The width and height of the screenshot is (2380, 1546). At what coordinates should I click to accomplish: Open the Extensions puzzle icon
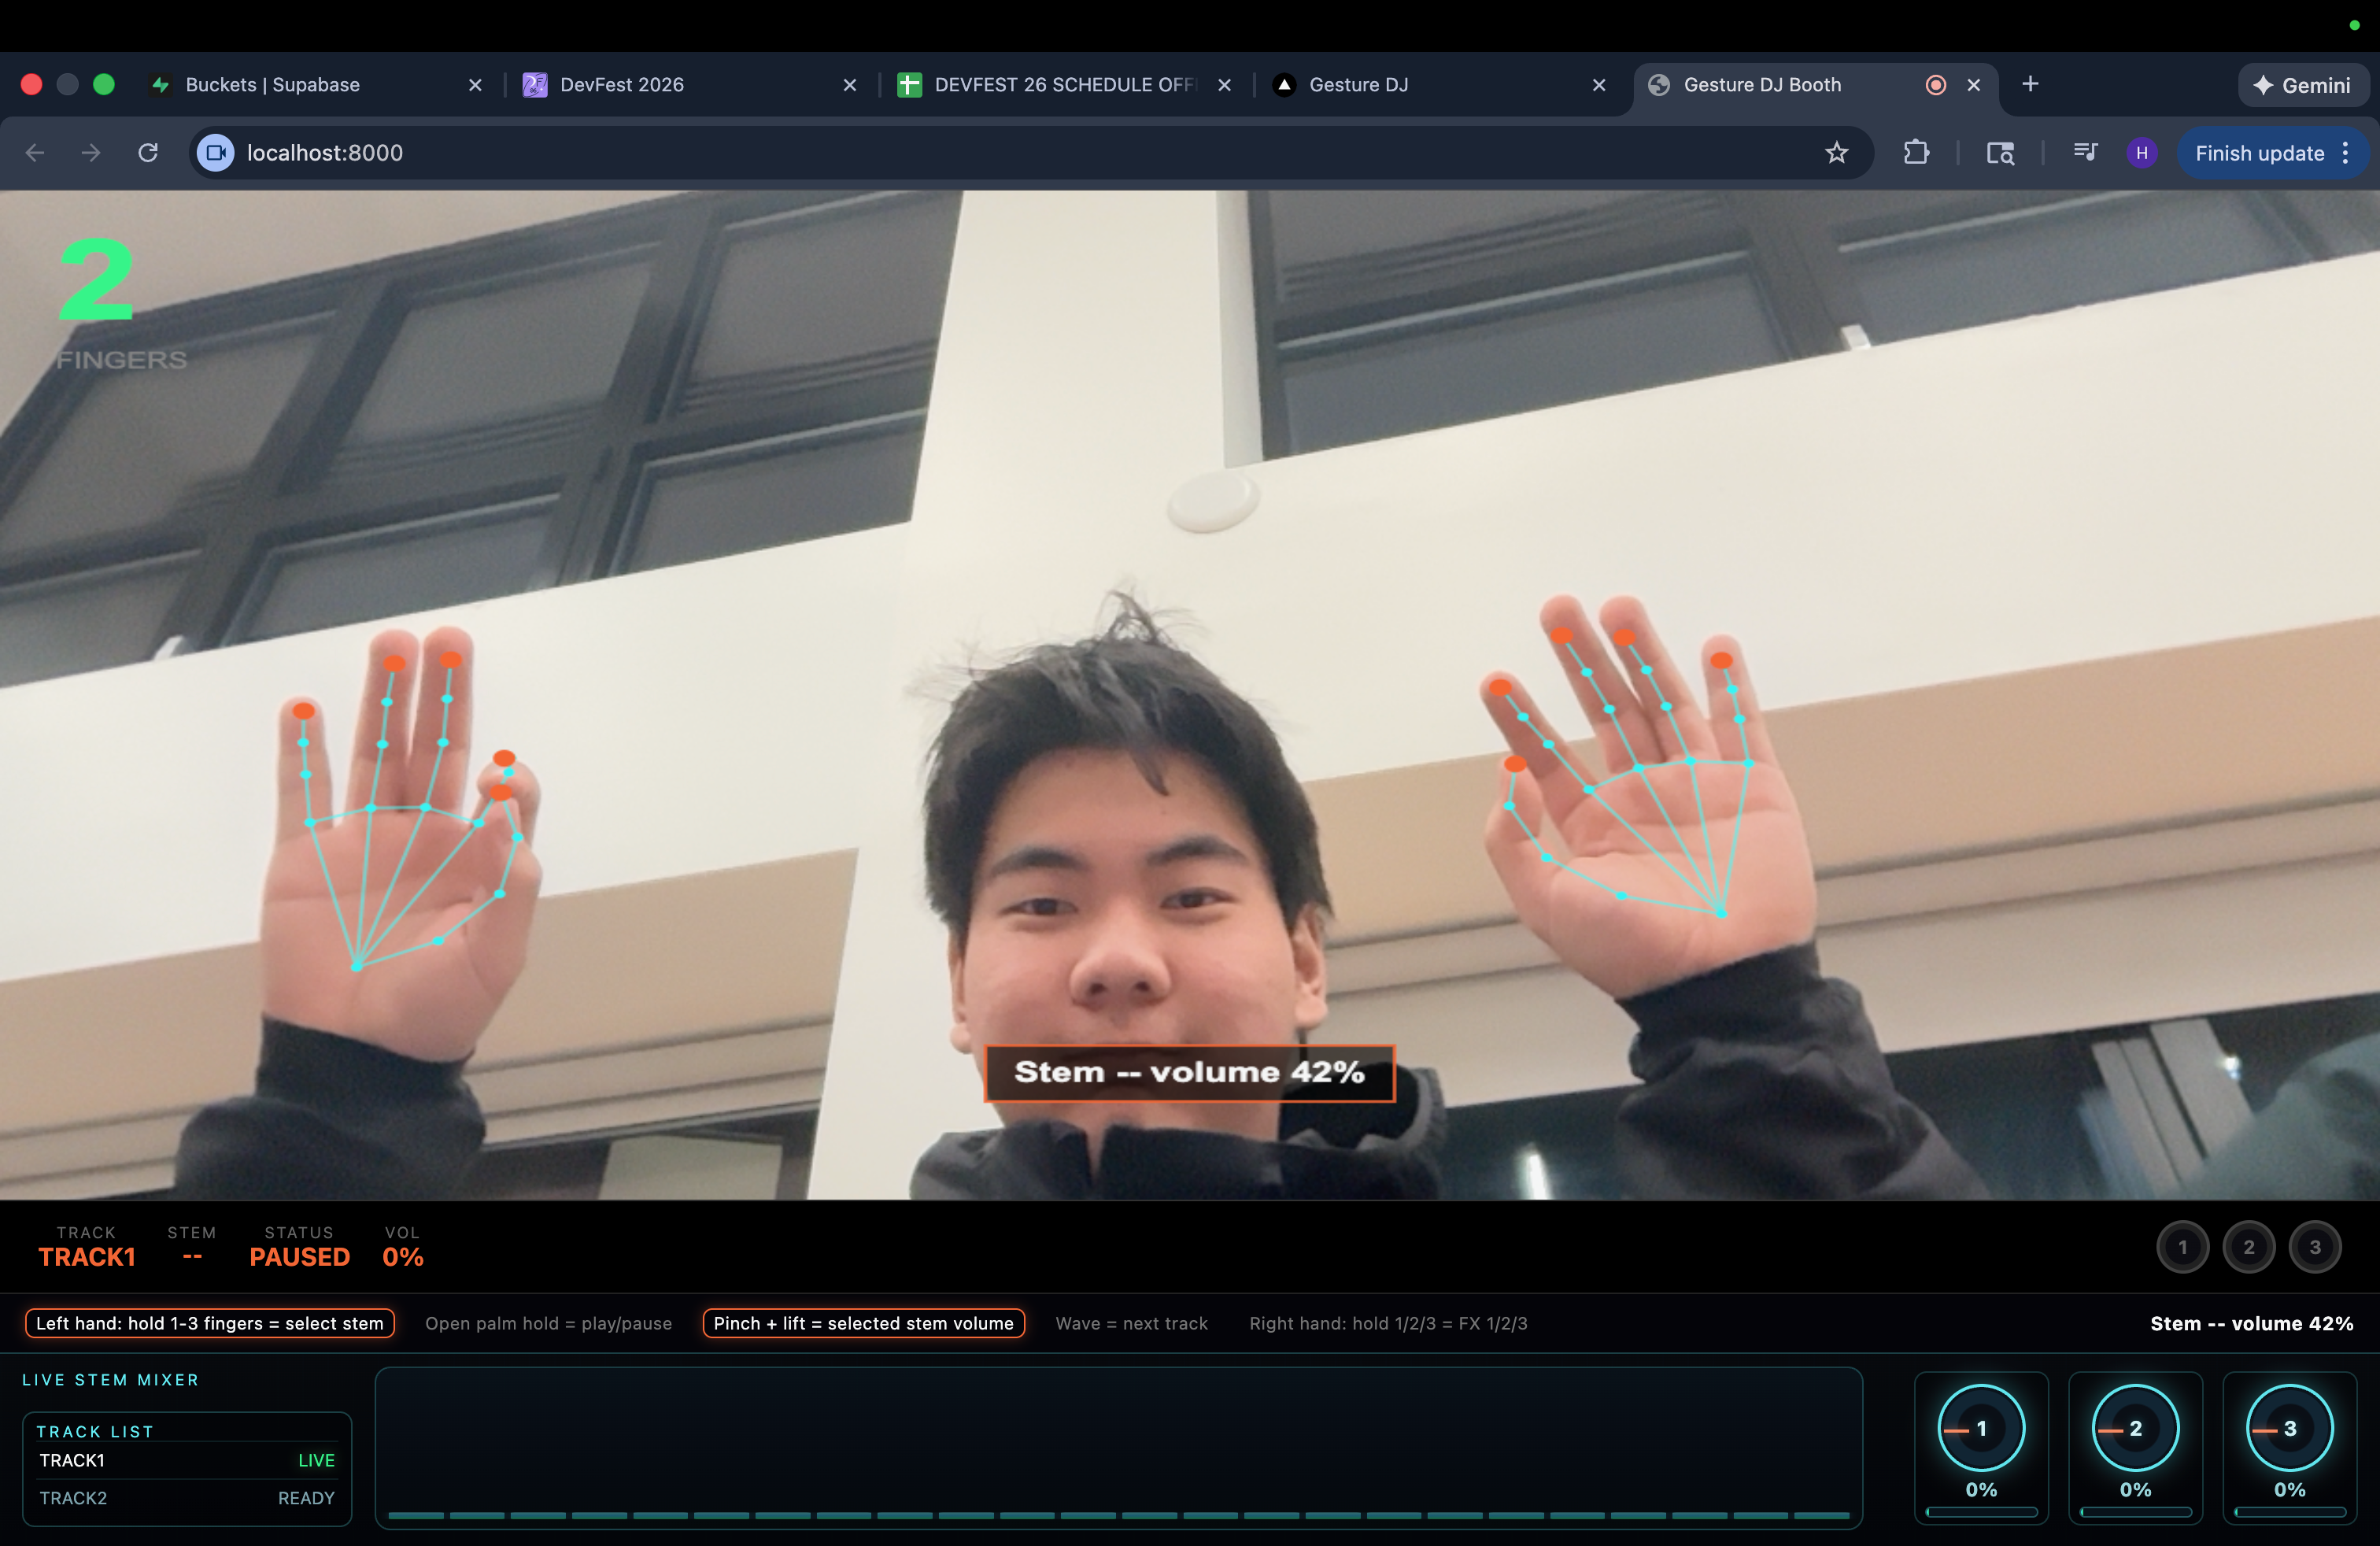click(x=1915, y=153)
